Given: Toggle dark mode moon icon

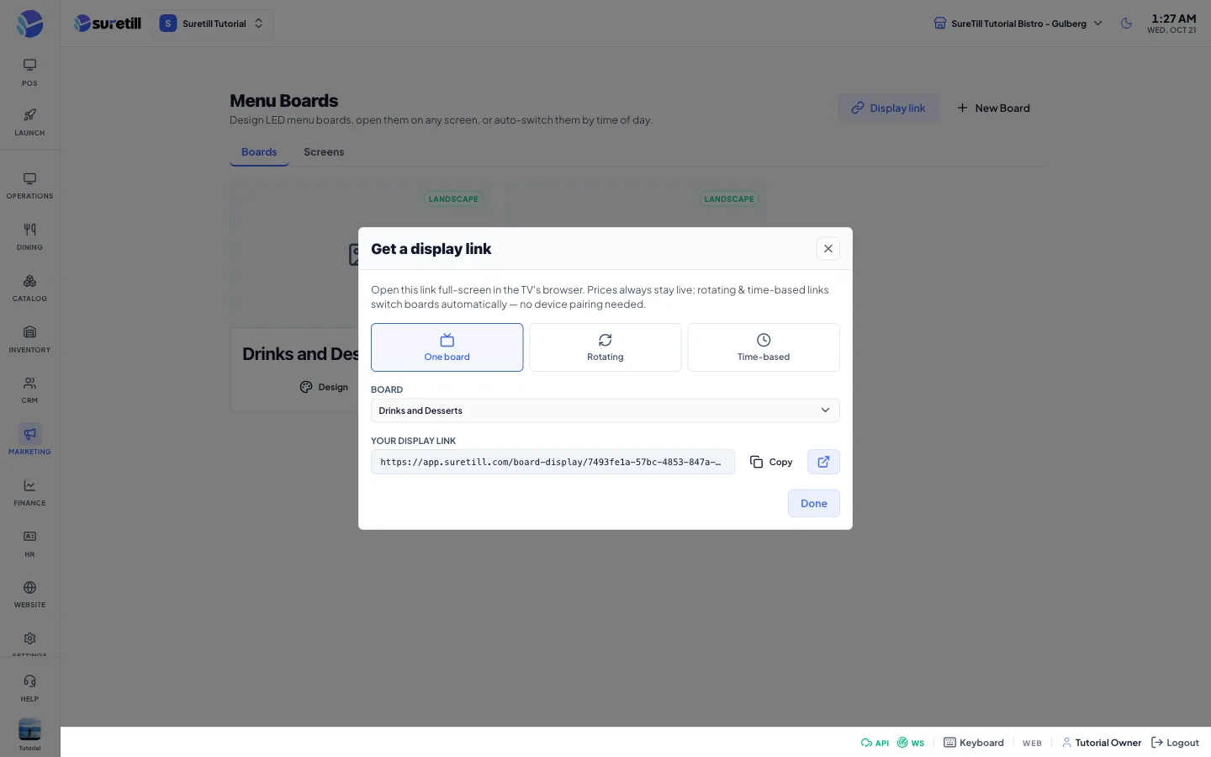Looking at the screenshot, I should [1126, 24].
